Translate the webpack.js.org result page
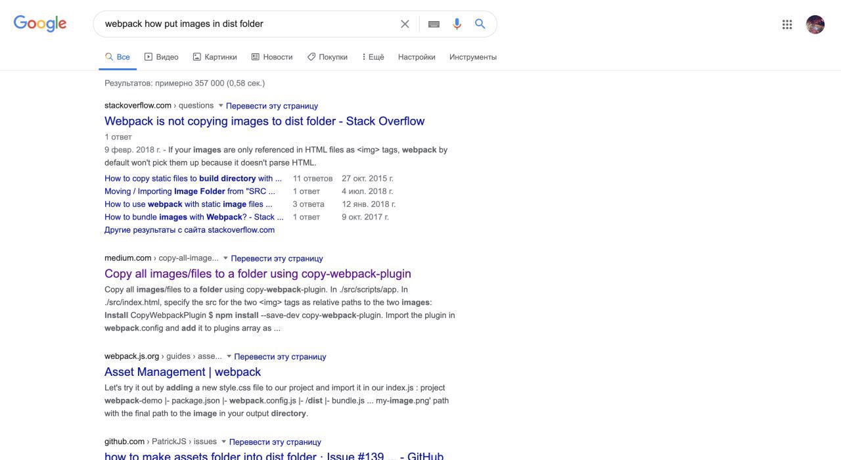The height and width of the screenshot is (460, 841). [281, 357]
